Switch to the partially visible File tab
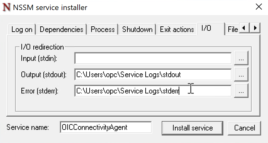This screenshot has height=143, width=268. [x=233, y=29]
